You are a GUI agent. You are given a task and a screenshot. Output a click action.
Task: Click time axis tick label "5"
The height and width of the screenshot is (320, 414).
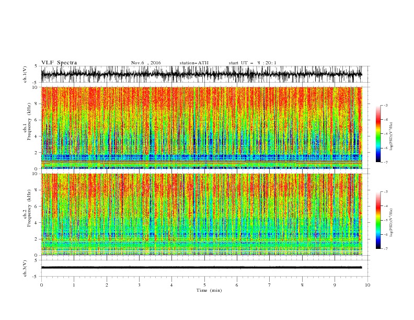204,285
